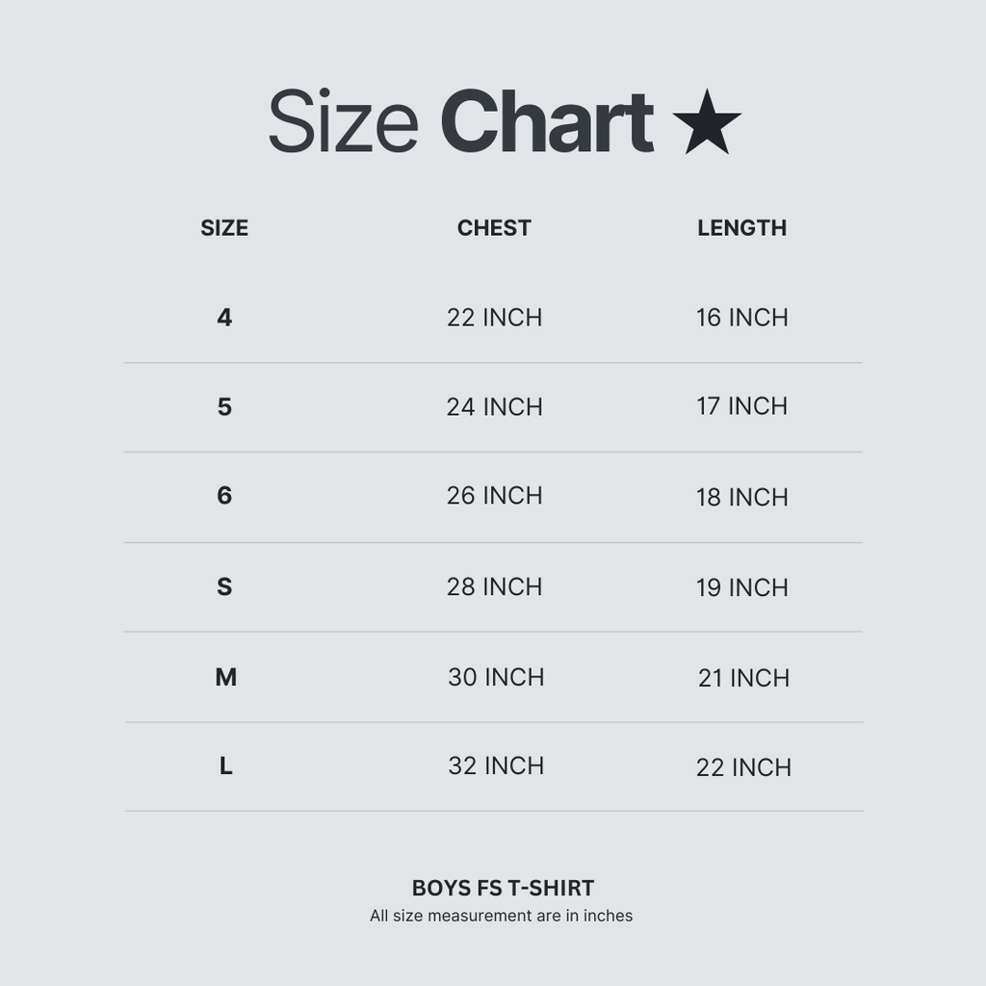Select the M size label

[x=225, y=678]
